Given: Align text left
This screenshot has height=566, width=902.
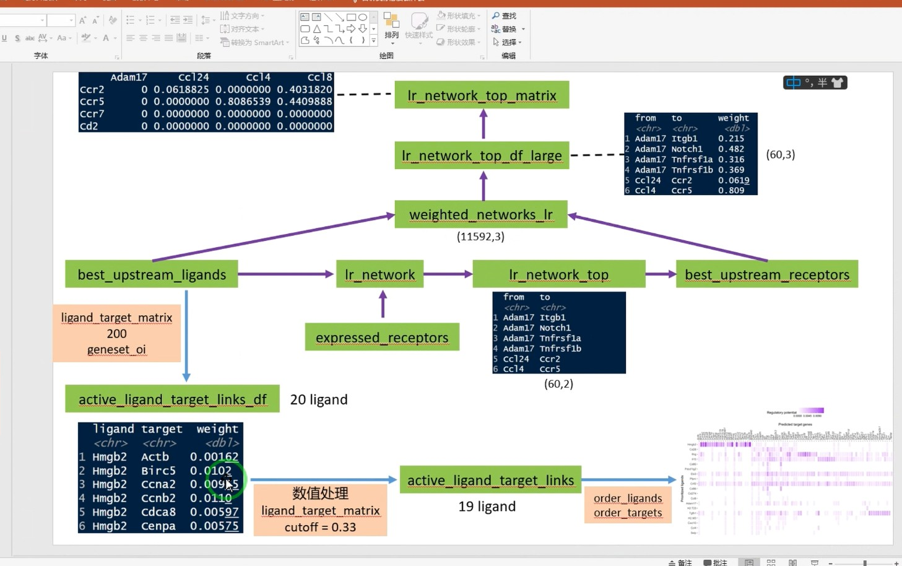Looking at the screenshot, I should [130, 38].
